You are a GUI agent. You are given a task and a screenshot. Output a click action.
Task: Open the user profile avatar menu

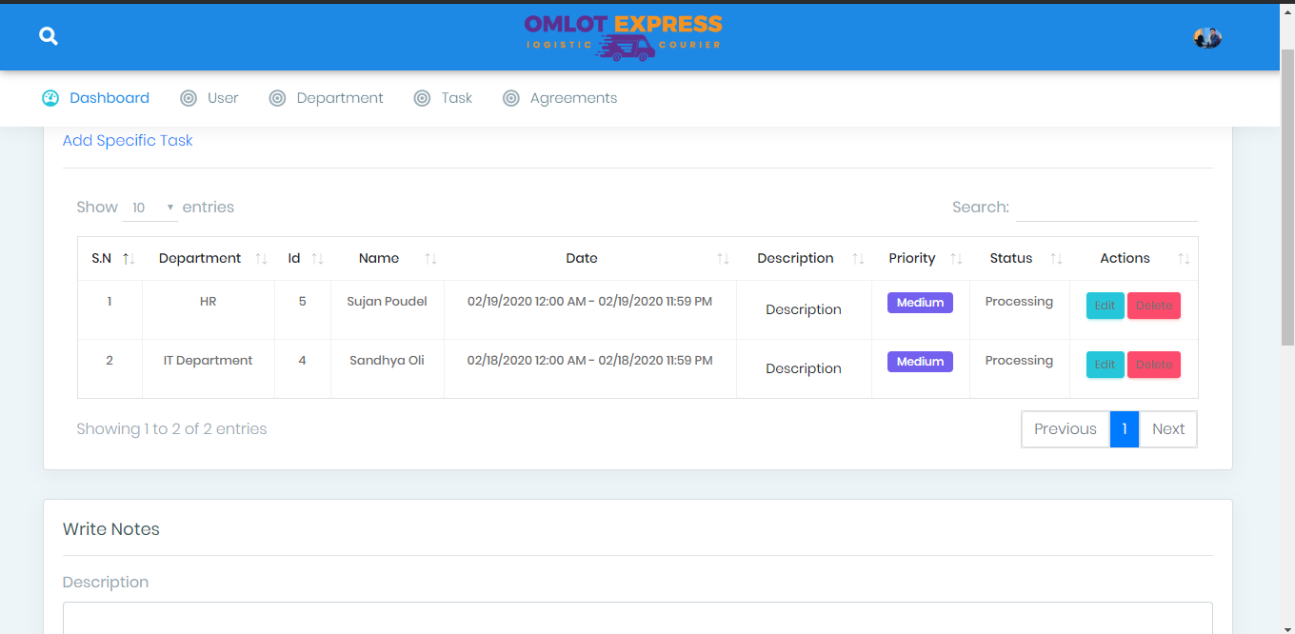[x=1207, y=38]
